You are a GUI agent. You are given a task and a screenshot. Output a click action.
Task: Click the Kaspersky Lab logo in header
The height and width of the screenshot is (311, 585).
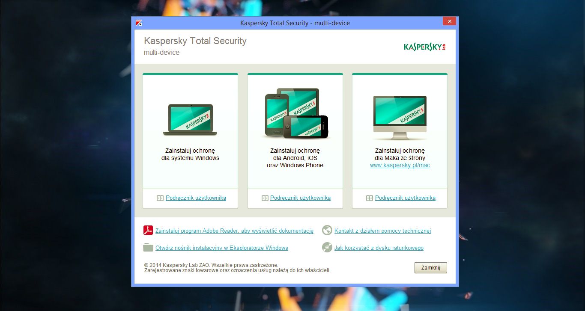click(x=425, y=47)
